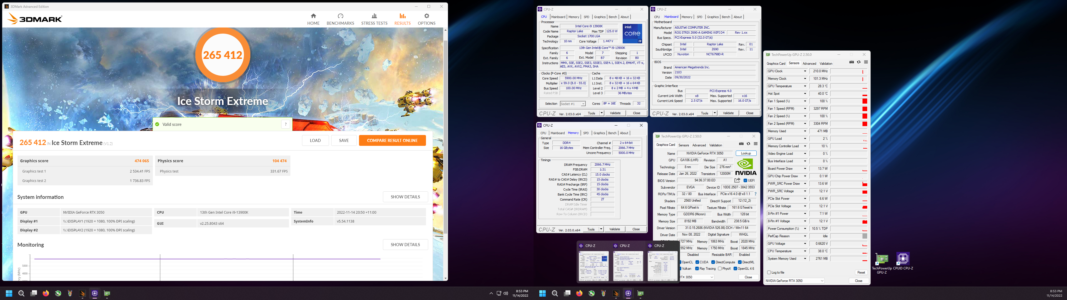Click the volume icon in the system tray
The image size is (1067, 300).
(x=506, y=293)
